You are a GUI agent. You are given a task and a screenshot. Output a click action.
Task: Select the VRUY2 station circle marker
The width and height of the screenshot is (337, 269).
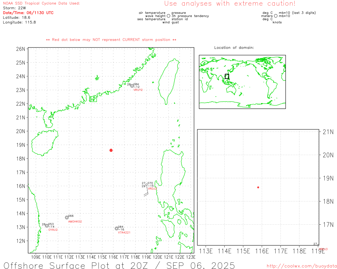tap(132, 86)
